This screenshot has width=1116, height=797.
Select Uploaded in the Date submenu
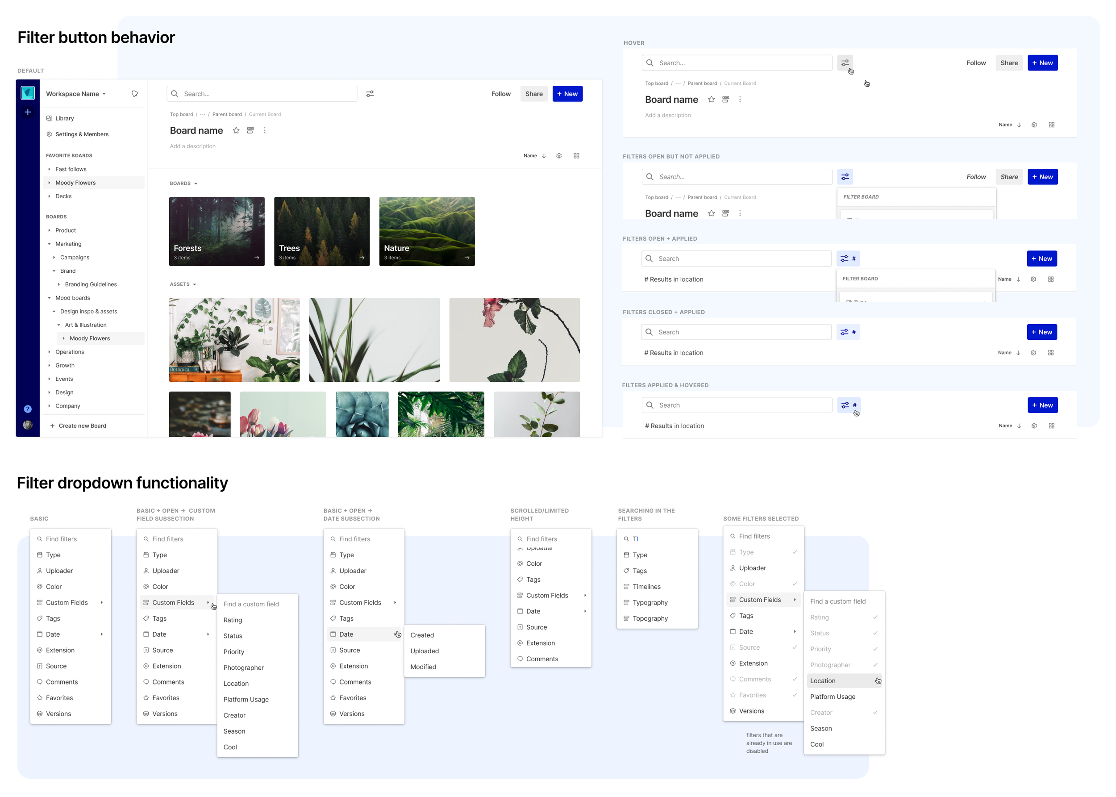pos(425,651)
